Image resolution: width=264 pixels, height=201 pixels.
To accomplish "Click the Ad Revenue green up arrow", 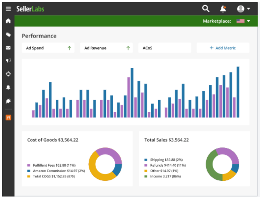I will point(128,48).
